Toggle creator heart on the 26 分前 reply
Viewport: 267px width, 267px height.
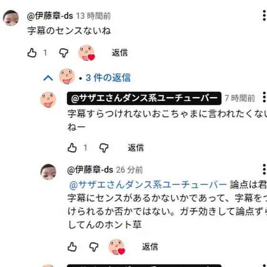tap(117, 247)
